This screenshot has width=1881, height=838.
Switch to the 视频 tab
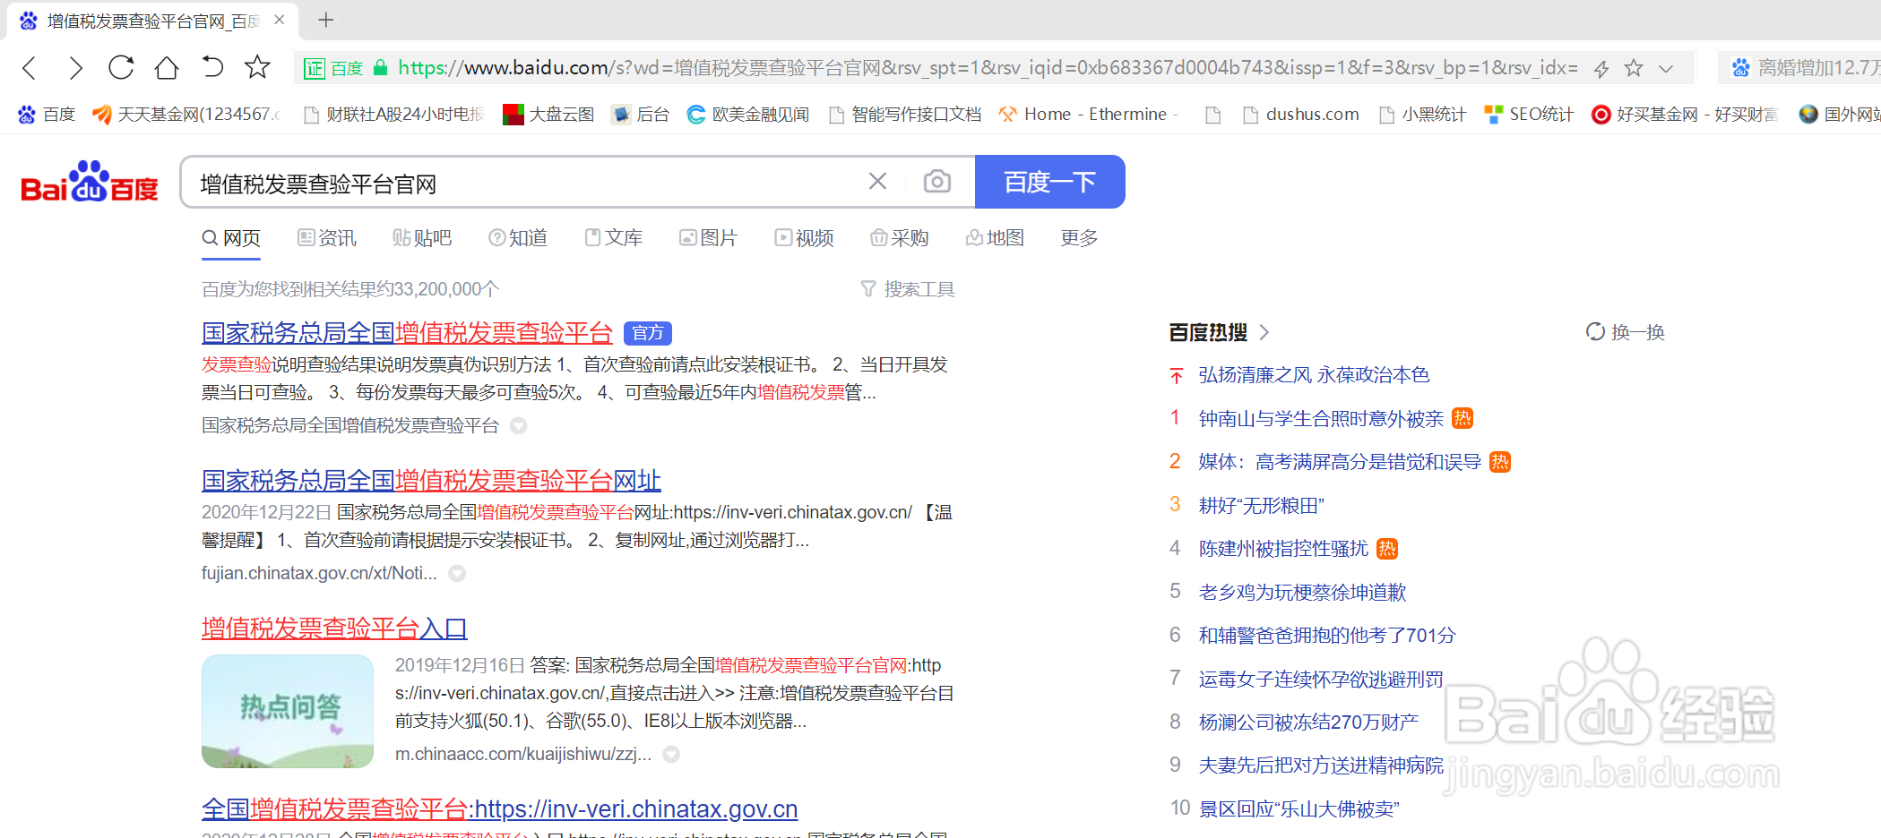pyautogui.click(x=804, y=238)
